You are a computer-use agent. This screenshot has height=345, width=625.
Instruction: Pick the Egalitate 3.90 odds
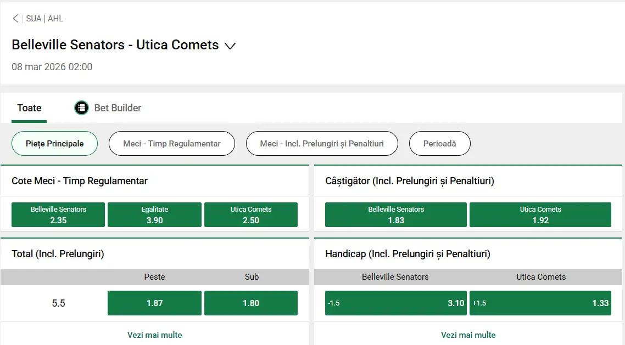point(154,215)
